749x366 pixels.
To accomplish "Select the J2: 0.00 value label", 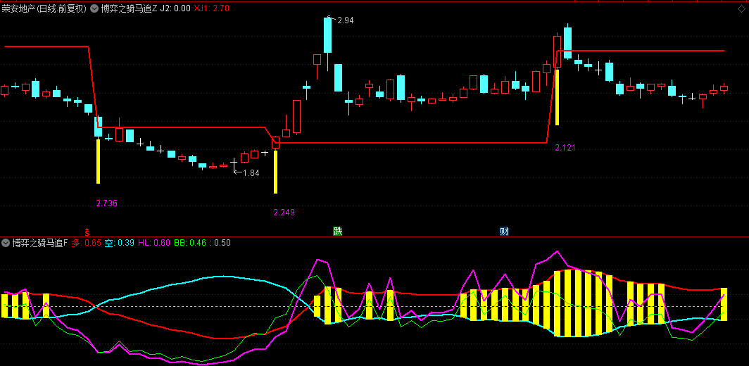I will pyautogui.click(x=175, y=8).
